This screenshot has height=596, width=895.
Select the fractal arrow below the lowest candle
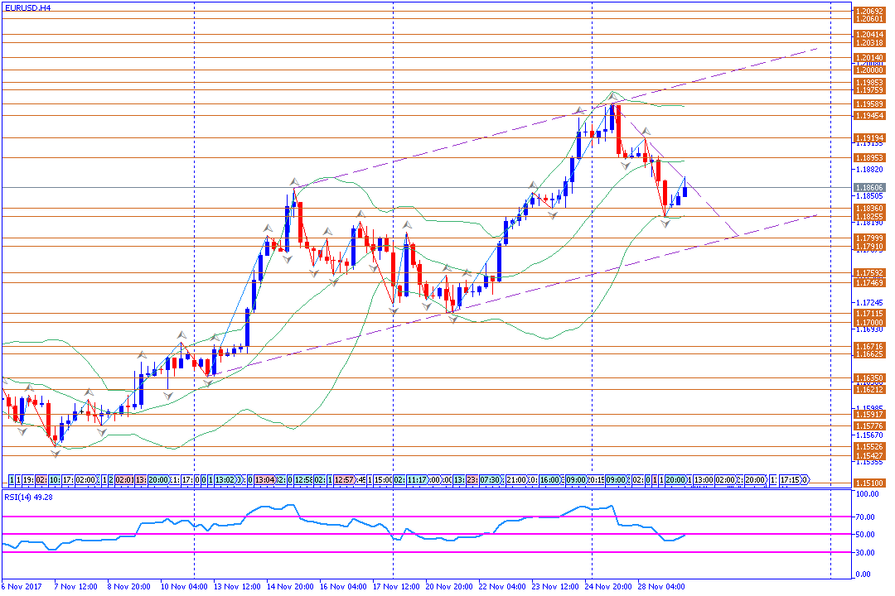pyautogui.click(x=56, y=451)
